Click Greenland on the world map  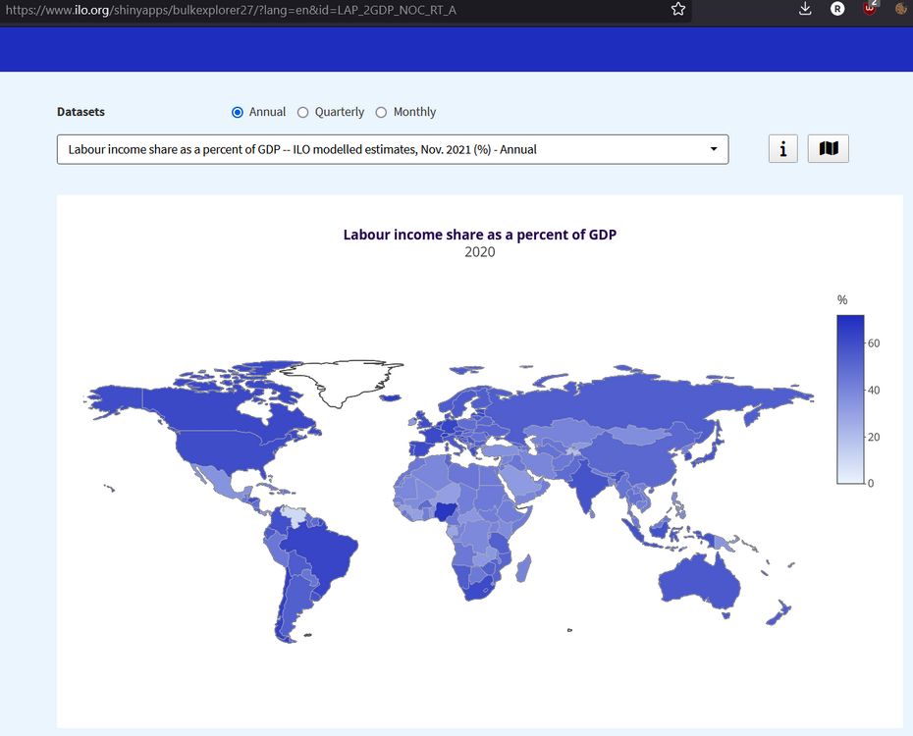click(x=349, y=381)
